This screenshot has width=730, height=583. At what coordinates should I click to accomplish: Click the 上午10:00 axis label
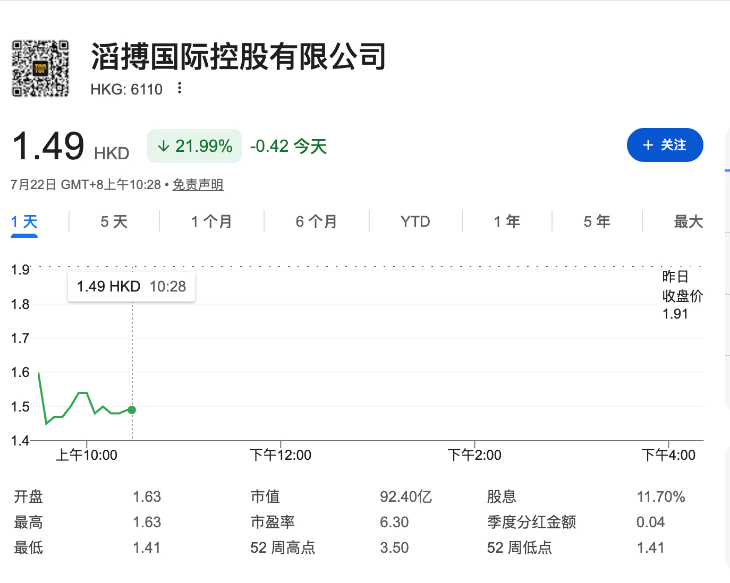point(87,455)
